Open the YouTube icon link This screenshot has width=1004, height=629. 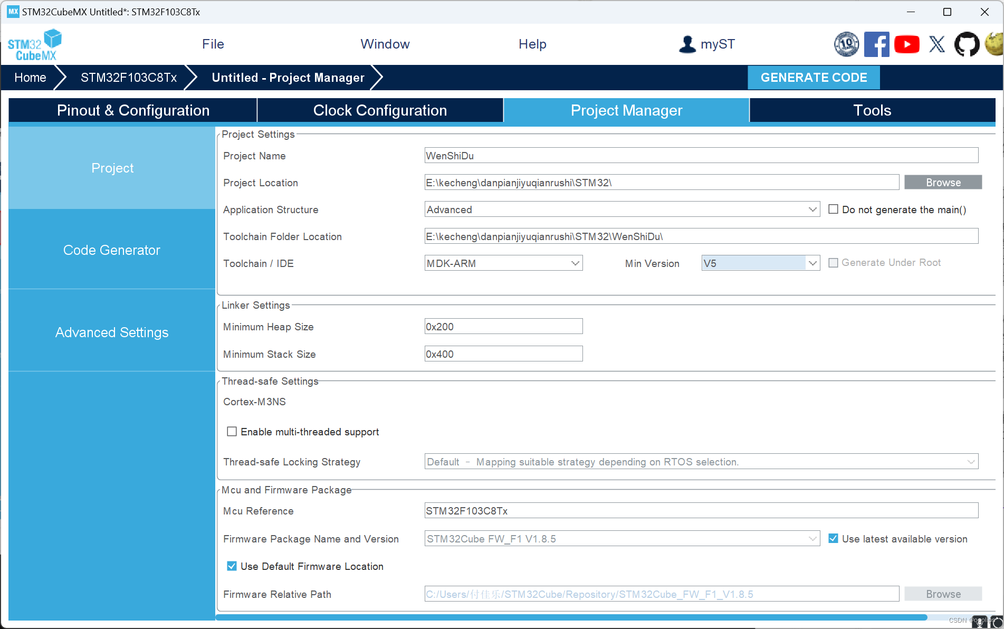[x=907, y=44]
